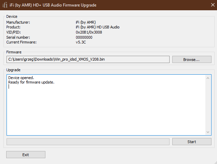Click the window resize grip corner
This screenshot has width=217, height=164.
(216, 163)
